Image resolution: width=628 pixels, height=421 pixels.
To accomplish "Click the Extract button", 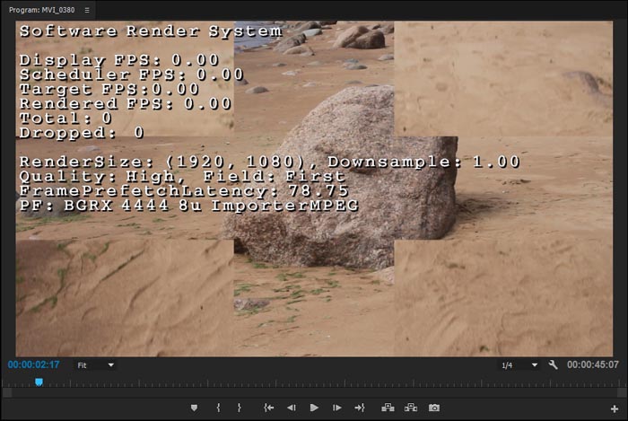I will pyautogui.click(x=411, y=408).
